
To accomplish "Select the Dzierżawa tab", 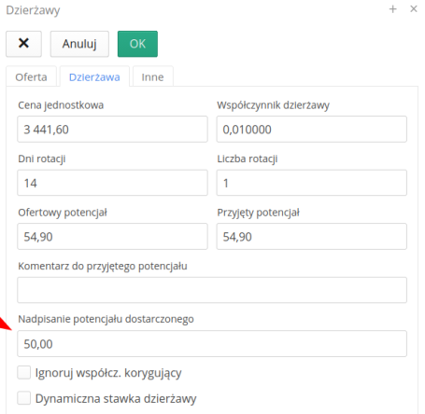I will (x=94, y=76).
